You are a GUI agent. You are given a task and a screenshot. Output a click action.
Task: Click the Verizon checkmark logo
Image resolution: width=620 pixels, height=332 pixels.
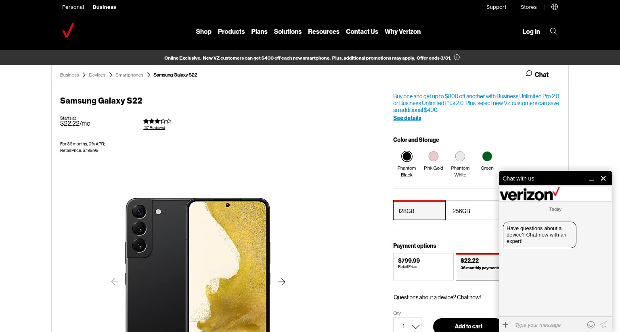pyautogui.click(x=68, y=31)
